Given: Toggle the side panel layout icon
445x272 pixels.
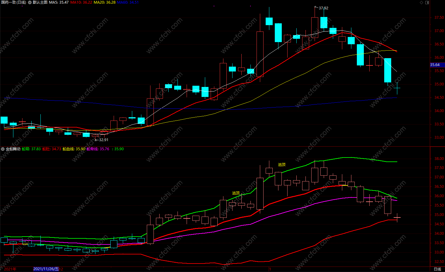Looking at the screenshot, I should (427, 2).
